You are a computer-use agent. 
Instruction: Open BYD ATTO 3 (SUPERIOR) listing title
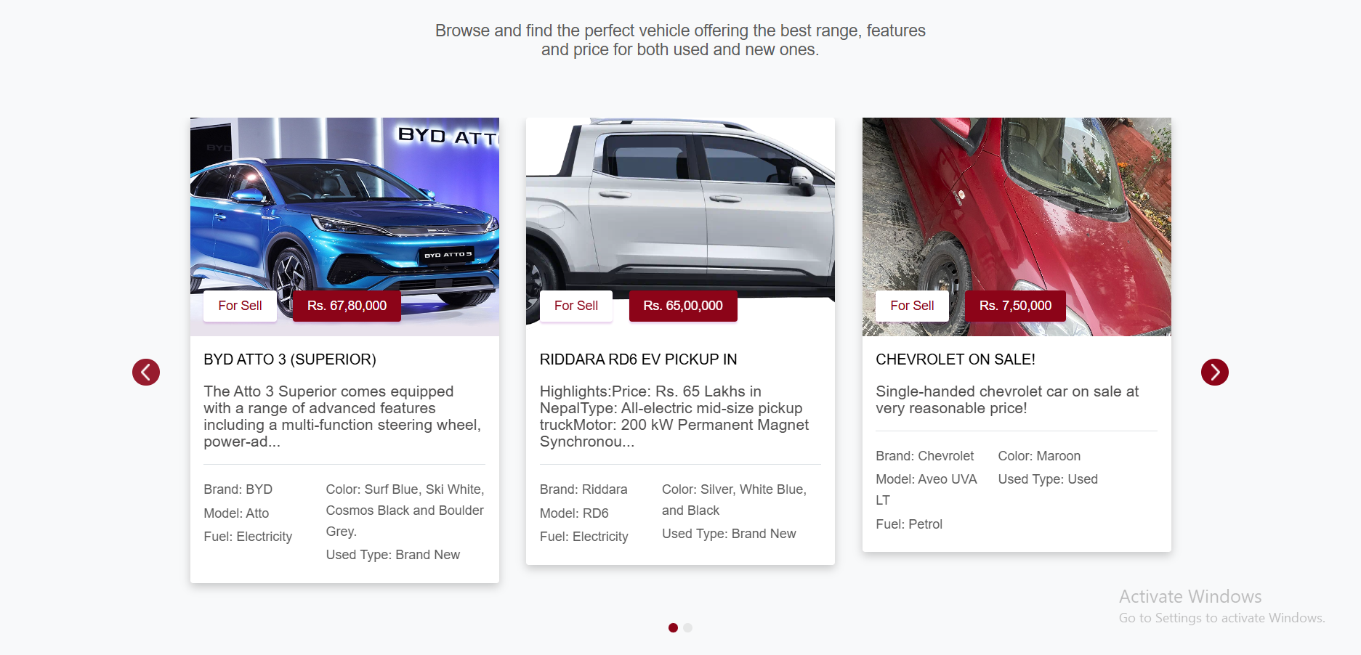(x=290, y=359)
